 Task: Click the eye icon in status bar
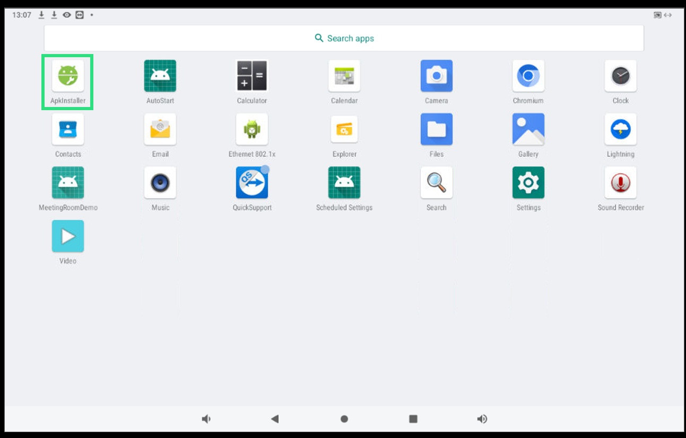(67, 15)
